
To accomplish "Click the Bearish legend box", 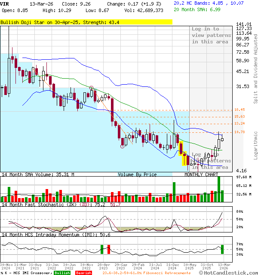I will coord(83,272).
